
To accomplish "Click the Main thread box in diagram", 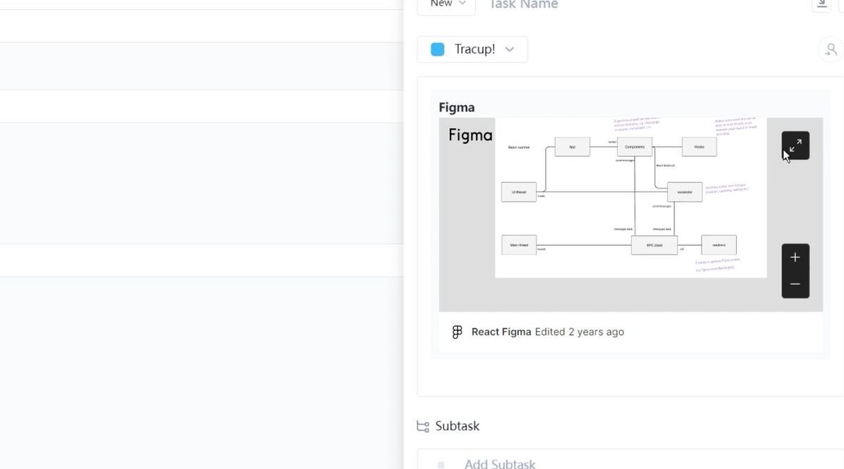I will pos(519,245).
